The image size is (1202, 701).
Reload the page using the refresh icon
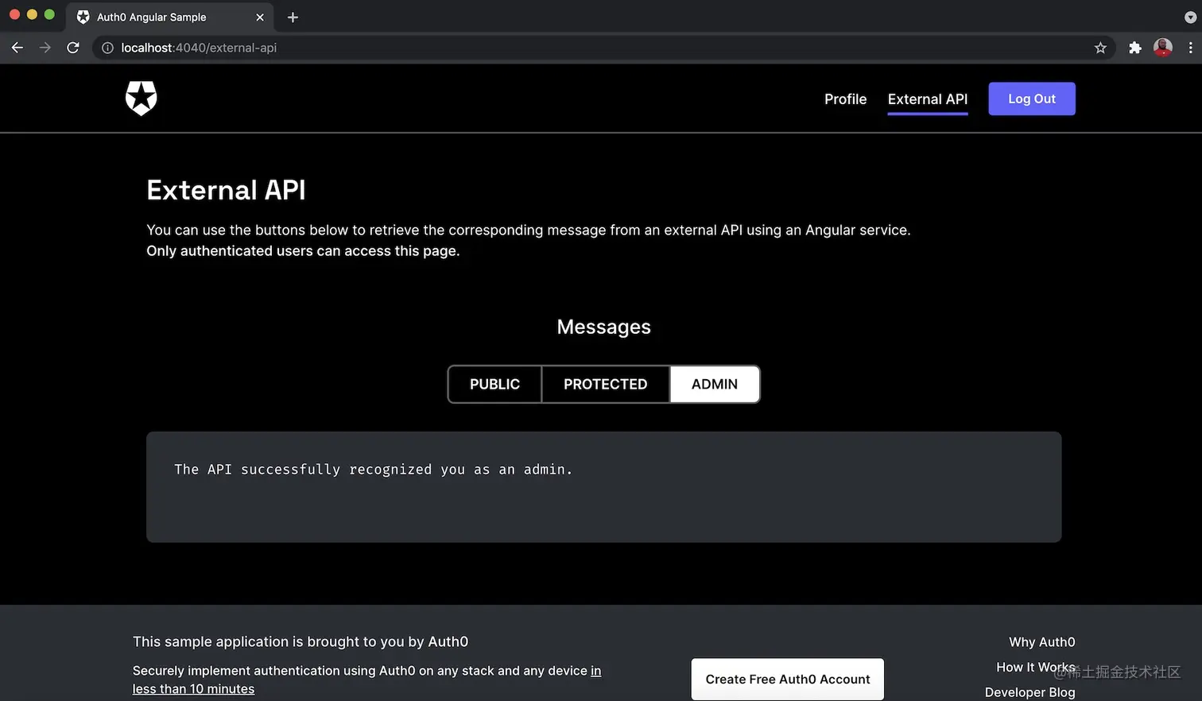click(x=72, y=48)
